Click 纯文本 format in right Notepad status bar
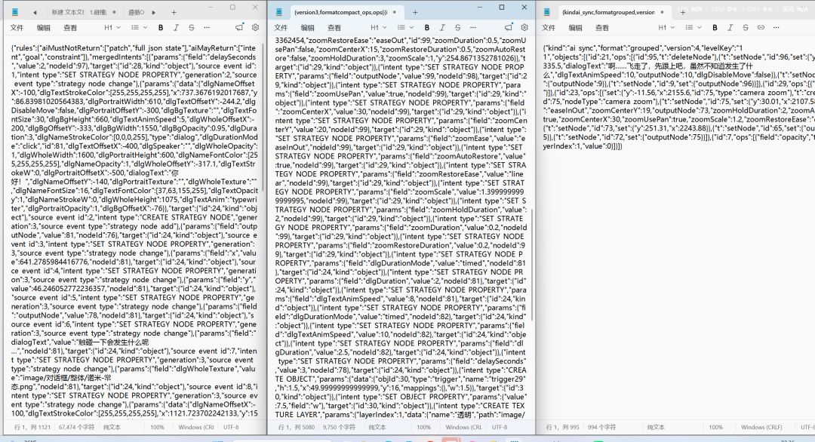Image resolution: width=815 pixels, height=442 pixels. (656, 428)
